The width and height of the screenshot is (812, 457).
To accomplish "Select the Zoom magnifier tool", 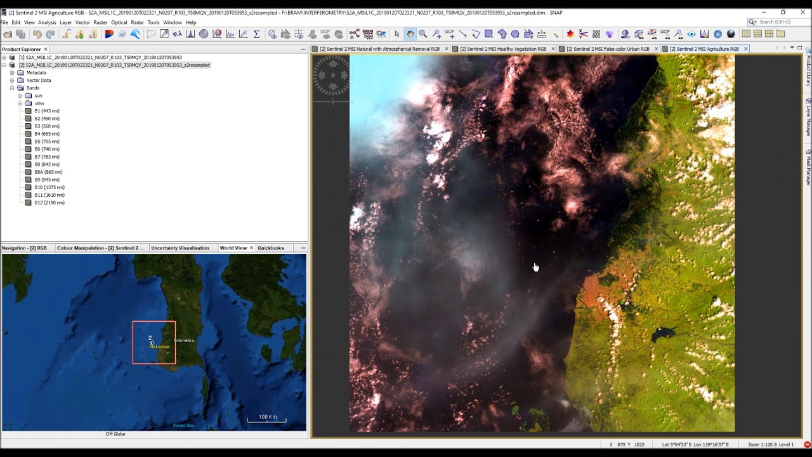I will tap(423, 34).
